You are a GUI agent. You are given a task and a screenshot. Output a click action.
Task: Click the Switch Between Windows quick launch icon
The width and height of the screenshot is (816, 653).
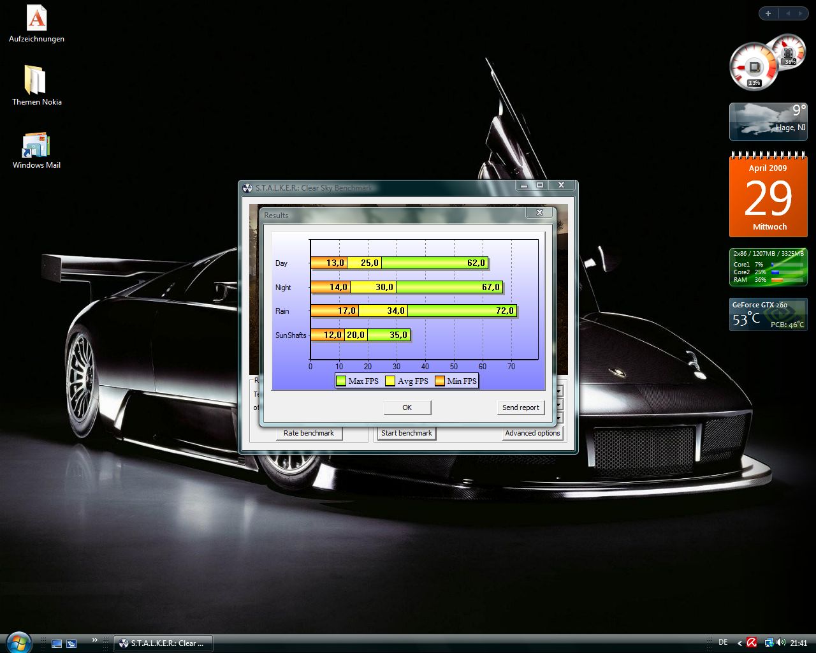(71, 643)
